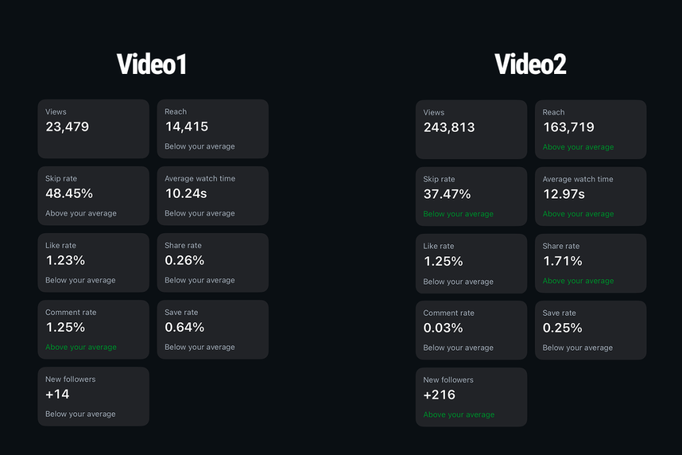Open the Video1 Comment rate 1.25% card
The height and width of the screenshot is (455, 682).
[93, 330]
